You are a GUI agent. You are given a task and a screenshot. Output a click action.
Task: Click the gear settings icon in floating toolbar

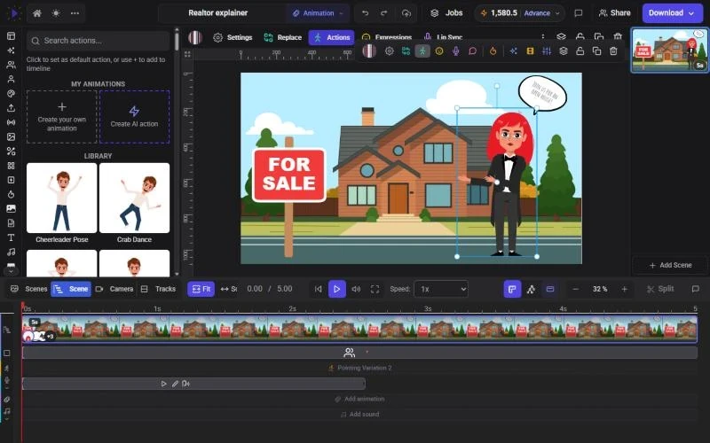(x=389, y=51)
